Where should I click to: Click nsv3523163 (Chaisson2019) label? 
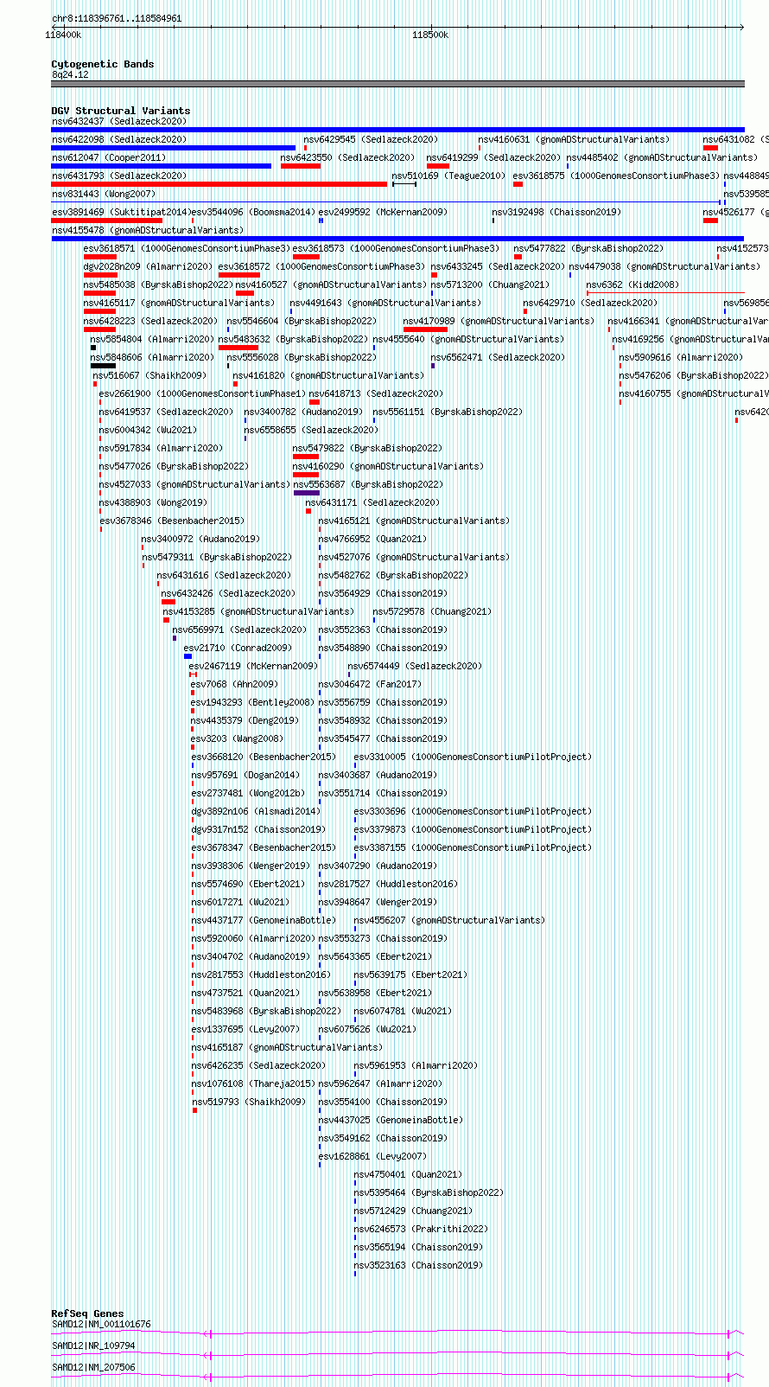point(418,1266)
